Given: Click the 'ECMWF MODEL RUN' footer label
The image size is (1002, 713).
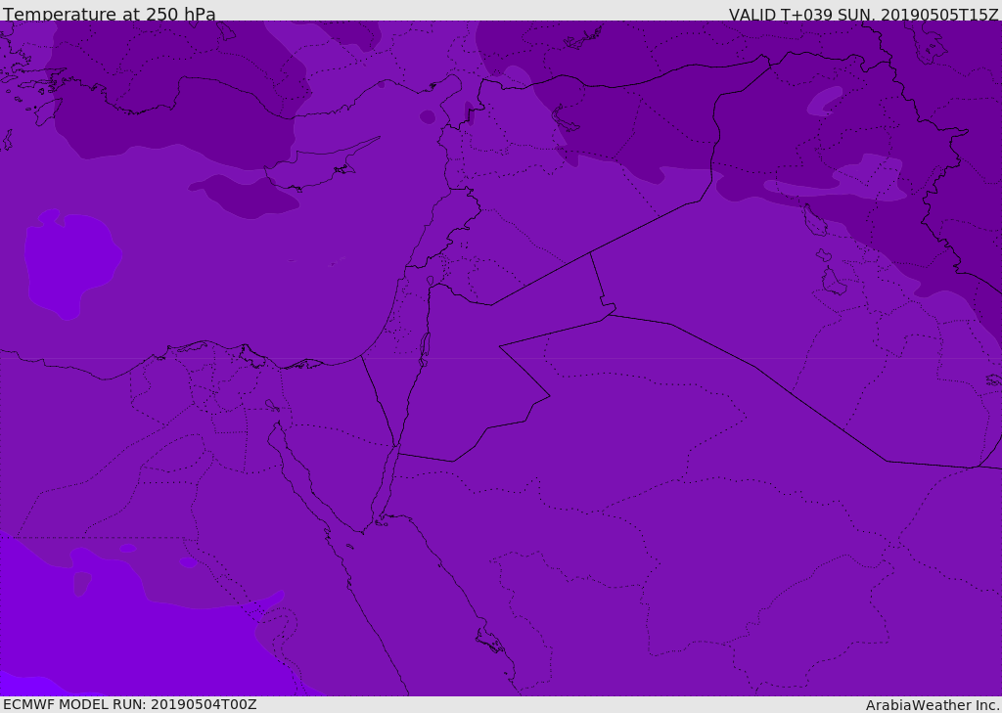Looking at the screenshot, I should [130, 704].
